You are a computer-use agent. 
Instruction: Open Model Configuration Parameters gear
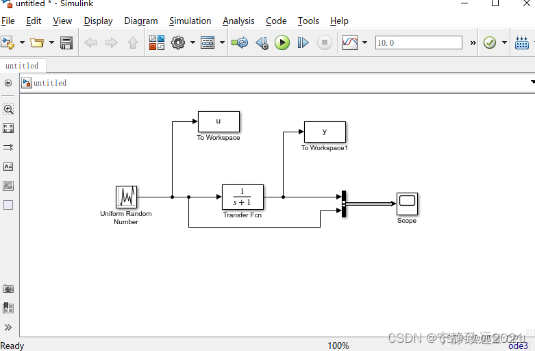click(178, 43)
